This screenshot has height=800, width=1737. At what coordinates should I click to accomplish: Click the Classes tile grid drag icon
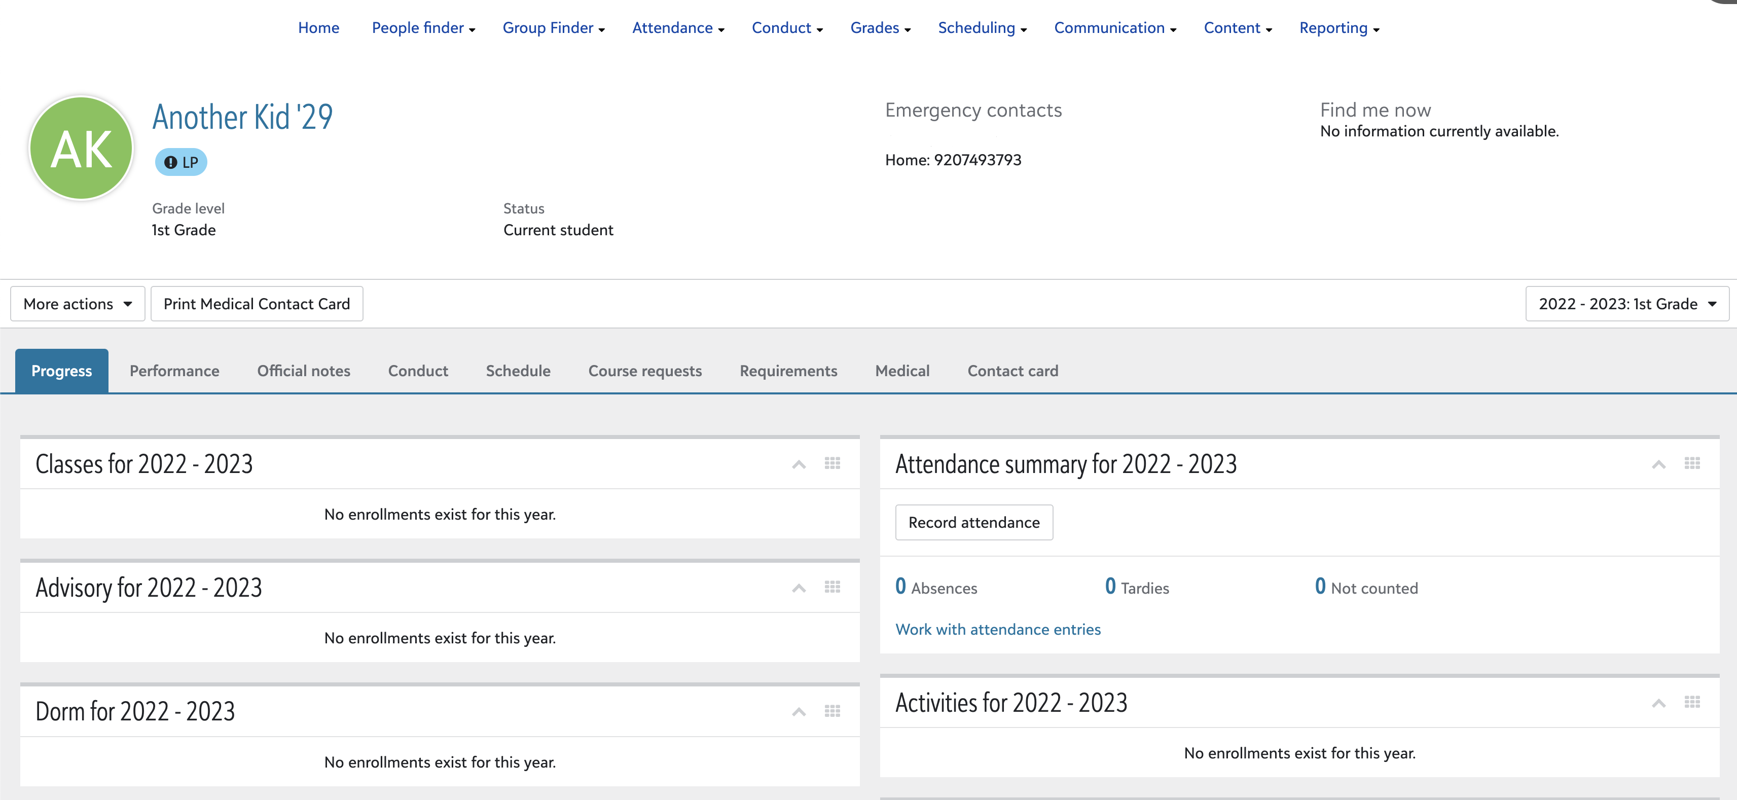pyautogui.click(x=832, y=463)
